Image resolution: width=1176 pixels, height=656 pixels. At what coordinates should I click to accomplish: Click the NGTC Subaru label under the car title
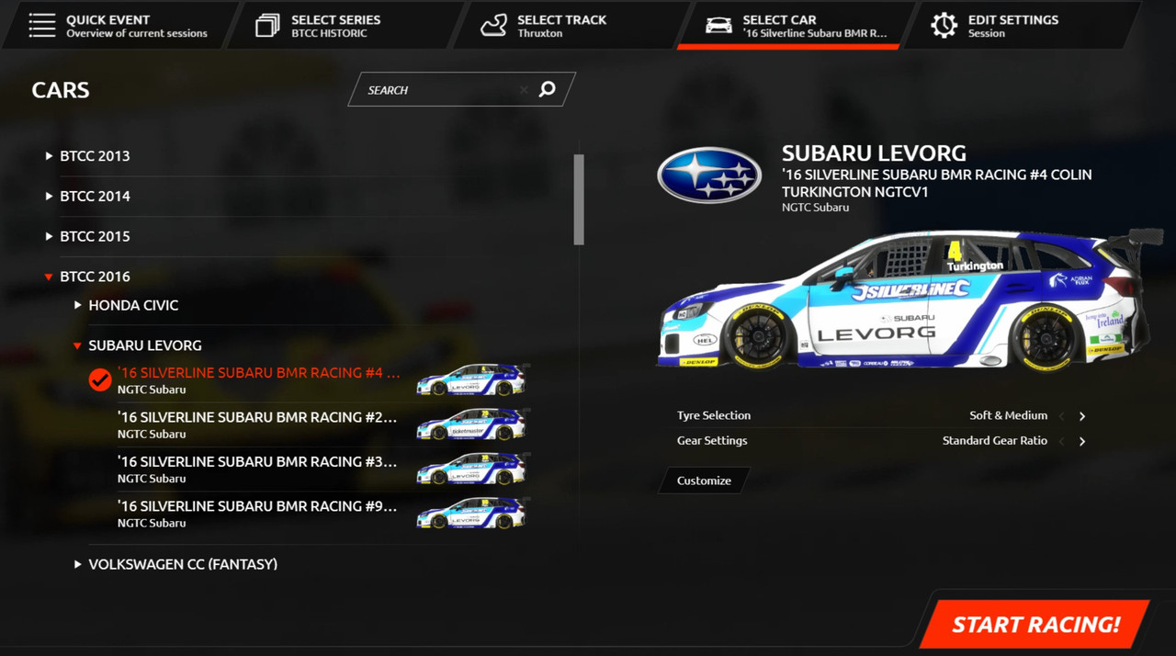pyautogui.click(x=815, y=208)
